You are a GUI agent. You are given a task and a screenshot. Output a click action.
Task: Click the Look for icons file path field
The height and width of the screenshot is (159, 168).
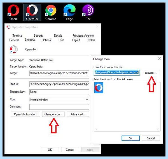pos(117,73)
